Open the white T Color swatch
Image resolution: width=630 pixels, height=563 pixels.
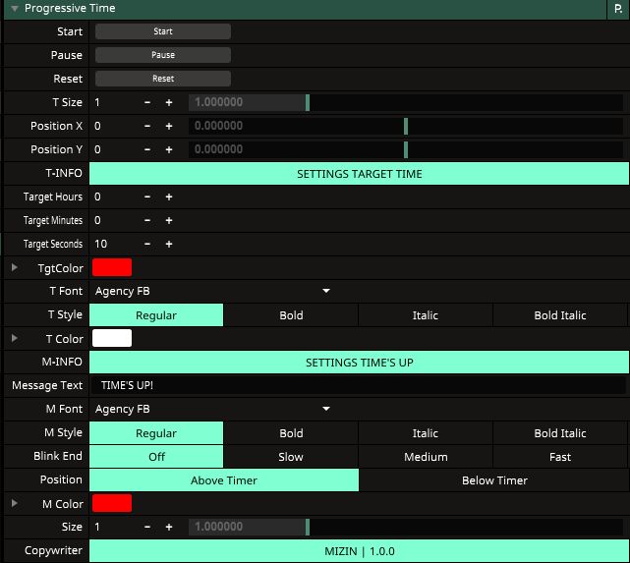pyautogui.click(x=112, y=338)
